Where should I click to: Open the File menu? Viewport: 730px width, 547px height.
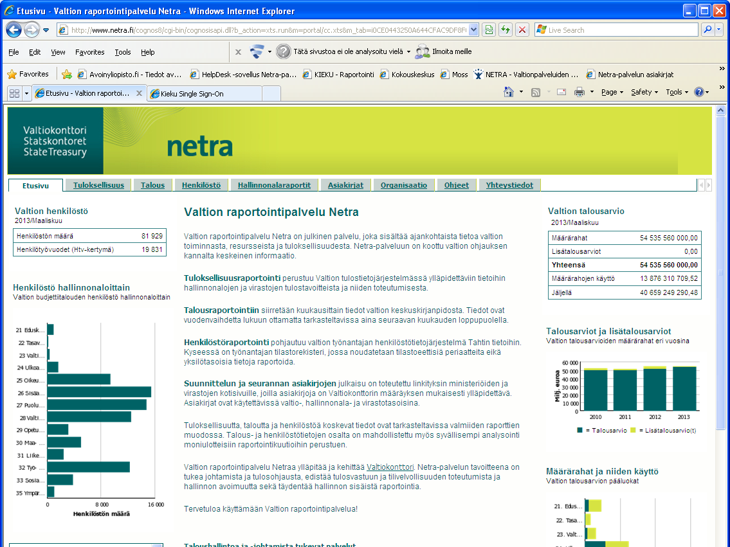tap(14, 52)
